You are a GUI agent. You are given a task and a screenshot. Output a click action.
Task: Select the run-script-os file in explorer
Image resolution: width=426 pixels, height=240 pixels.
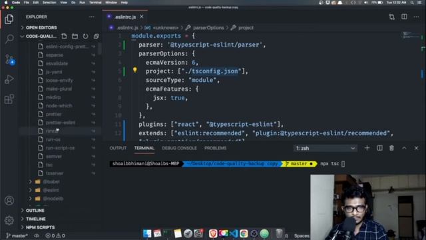[x=60, y=148]
